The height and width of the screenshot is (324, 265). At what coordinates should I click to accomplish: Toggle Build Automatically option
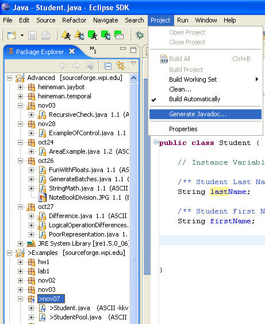pos(205,99)
